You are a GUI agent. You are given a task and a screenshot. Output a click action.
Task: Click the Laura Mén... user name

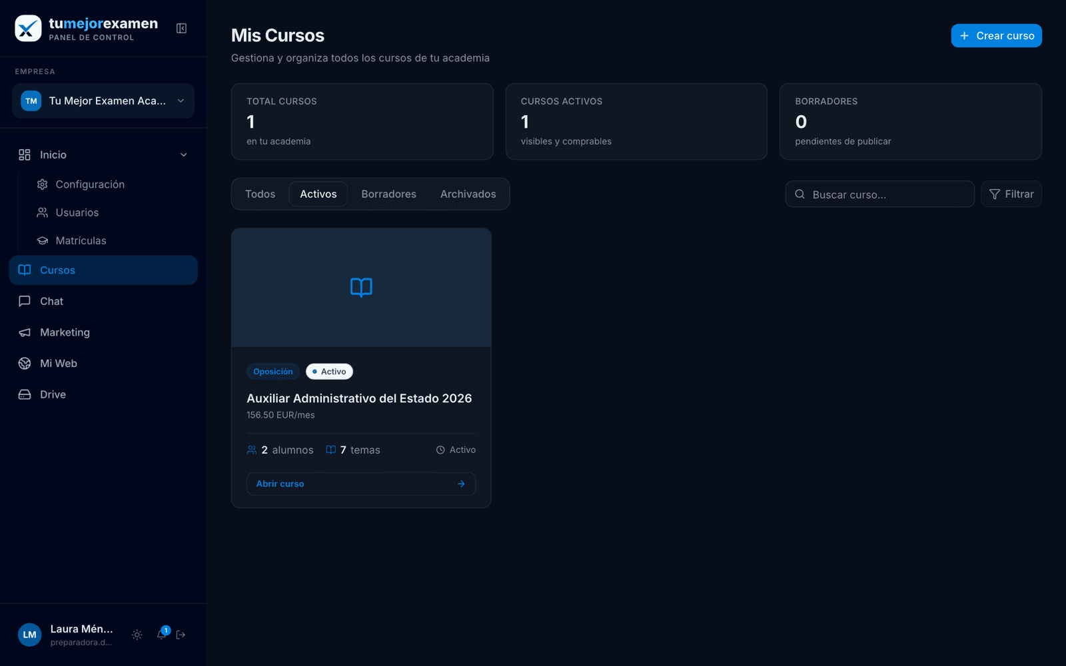pos(81,629)
